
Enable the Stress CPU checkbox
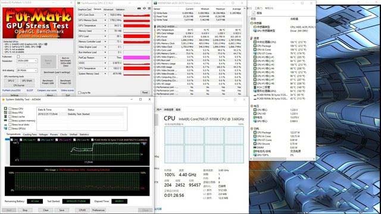coord(10,109)
